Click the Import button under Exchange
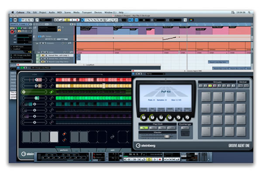The height and width of the screenshot is (174, 262). pyautogui.click(x=185, y=128)
